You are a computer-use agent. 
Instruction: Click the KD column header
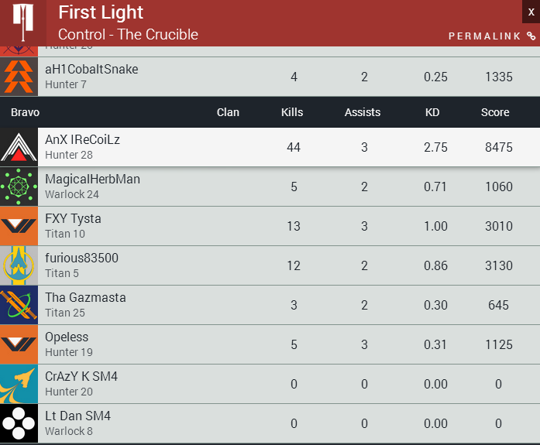click(x=432, y=112)
